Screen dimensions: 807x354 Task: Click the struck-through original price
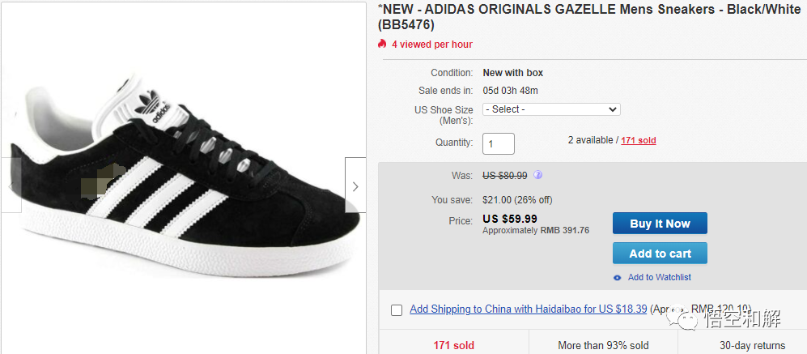click(505, 175)
